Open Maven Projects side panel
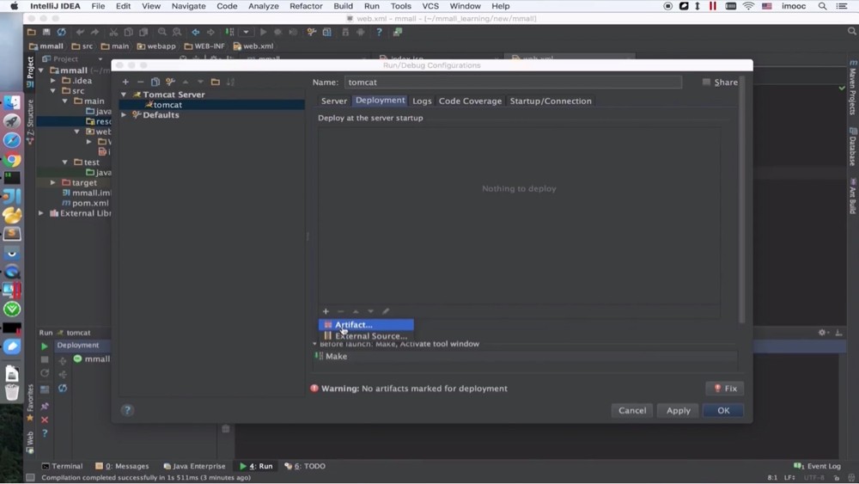859x484 pixels. coord(852,88)
